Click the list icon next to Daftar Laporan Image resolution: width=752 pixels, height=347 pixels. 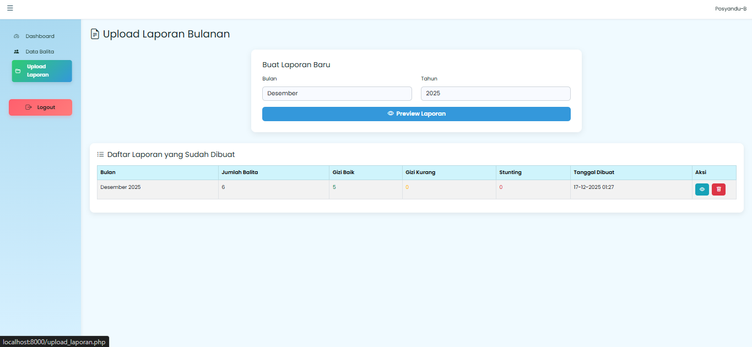pos(100,154)
